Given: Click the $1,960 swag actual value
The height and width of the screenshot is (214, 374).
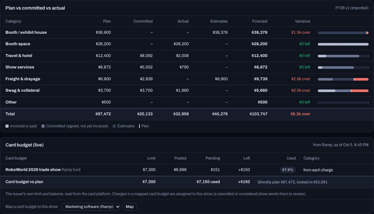Looking at the screenshot, I should pyautogui.click(x=182, y=90).
